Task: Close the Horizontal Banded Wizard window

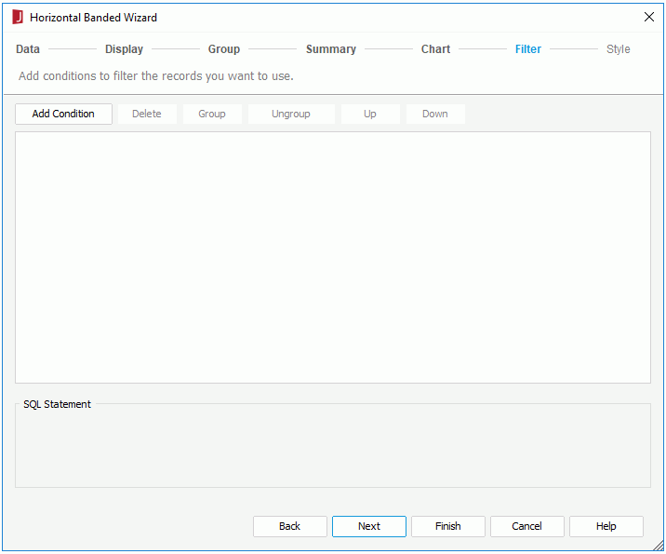Action: 648,17
